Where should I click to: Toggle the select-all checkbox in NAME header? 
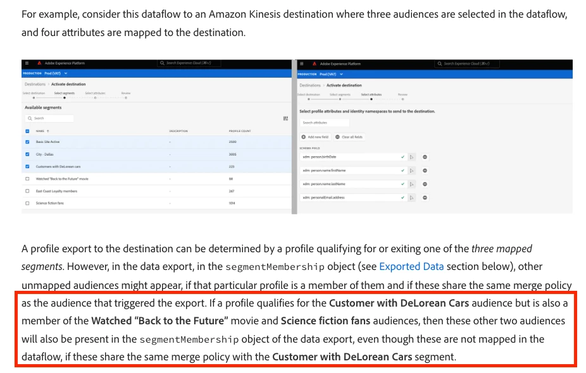tap(27, 131)
